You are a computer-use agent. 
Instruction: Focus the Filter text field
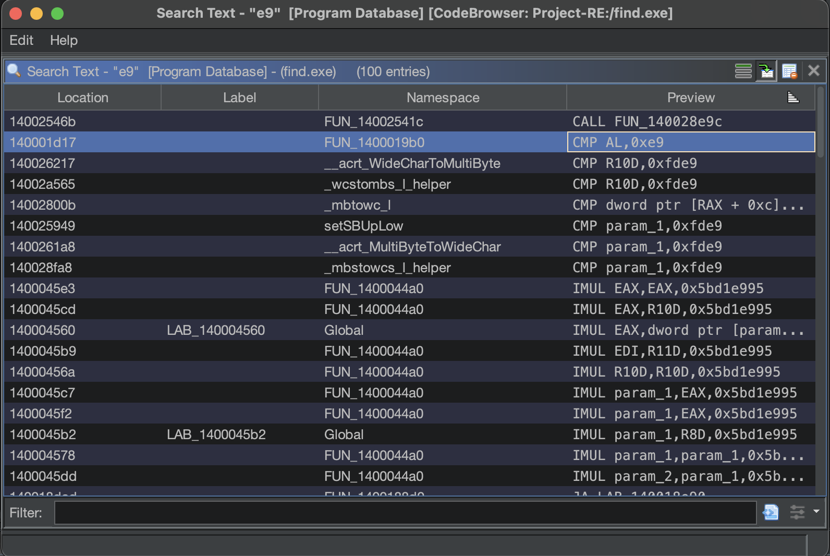405,513
